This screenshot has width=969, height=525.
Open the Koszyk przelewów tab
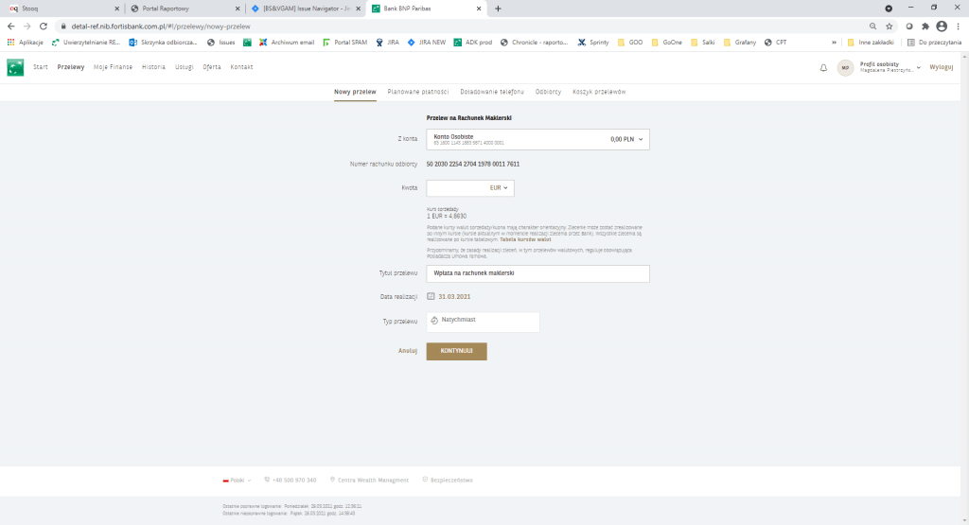[x=598, y=92]
